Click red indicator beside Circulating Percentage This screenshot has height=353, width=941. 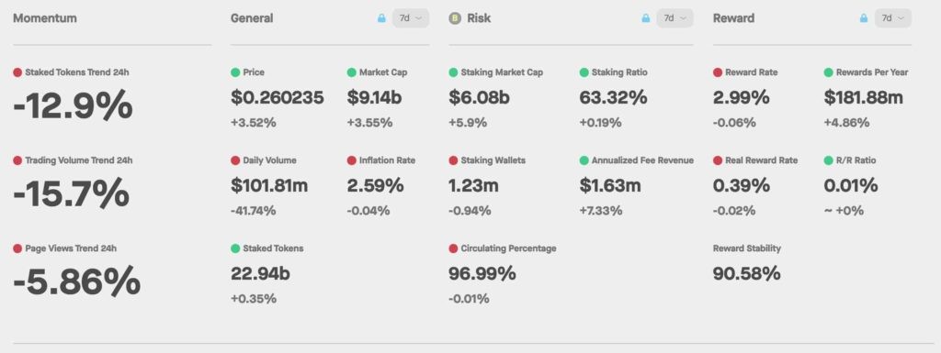pyautogui.click(x=453, y=248)
